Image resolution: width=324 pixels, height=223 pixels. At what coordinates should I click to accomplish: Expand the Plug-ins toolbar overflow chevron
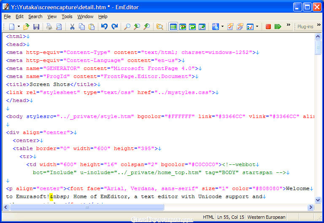pyautogui.click(x=319, y=25)
